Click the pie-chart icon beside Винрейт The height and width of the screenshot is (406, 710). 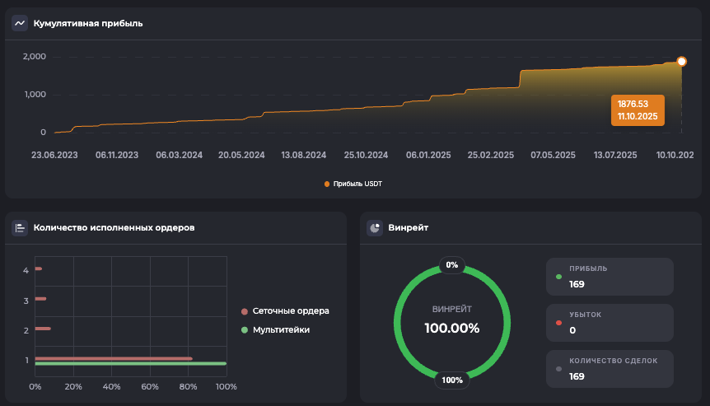[375, 228]
